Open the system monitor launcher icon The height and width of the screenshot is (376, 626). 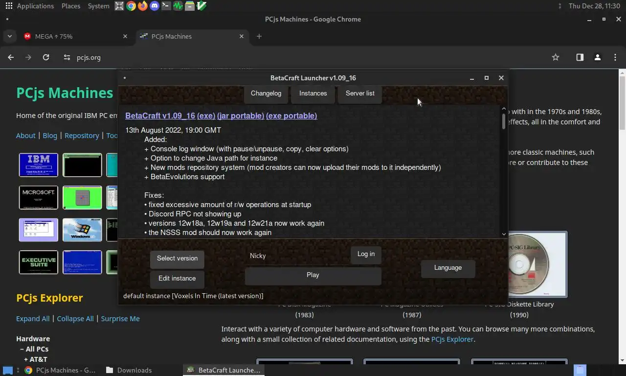click(x=178, y=6)
